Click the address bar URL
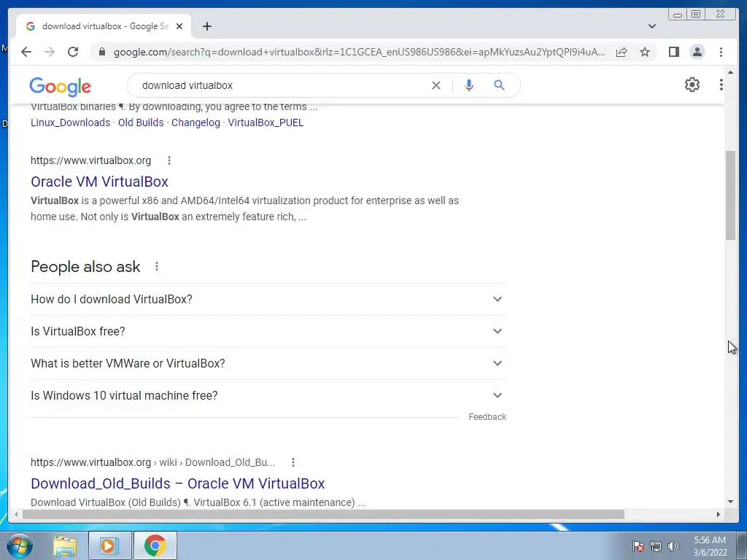 tap(360, 52)
